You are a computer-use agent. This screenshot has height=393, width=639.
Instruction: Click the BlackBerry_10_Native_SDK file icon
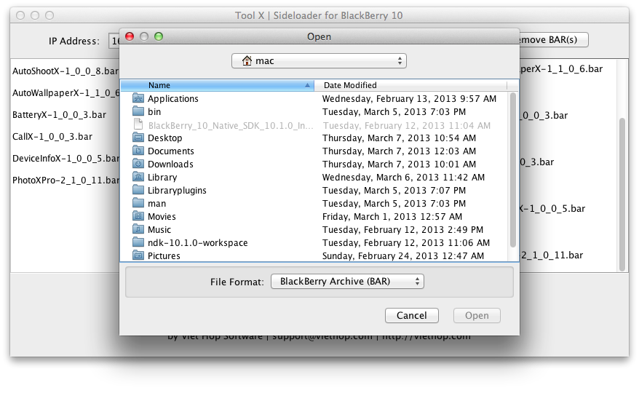[138, 124]
